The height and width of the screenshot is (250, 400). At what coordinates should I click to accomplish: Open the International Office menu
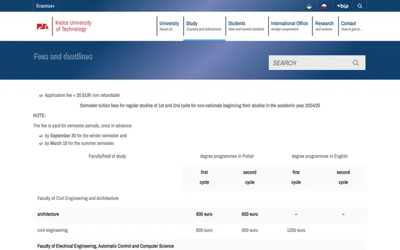point(289,26)
